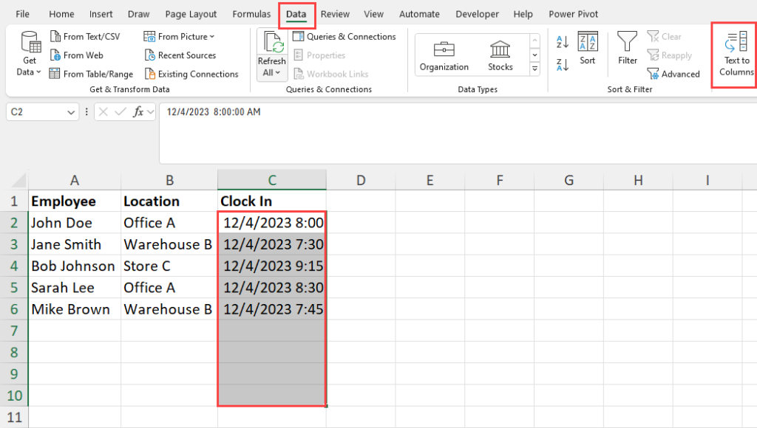Image resolution: width=757 pixels, height=428 pixels.
Task: Select Stocks data type
Action: coord(500,56)
